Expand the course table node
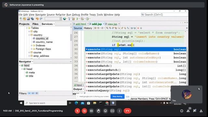 (29, 52)
